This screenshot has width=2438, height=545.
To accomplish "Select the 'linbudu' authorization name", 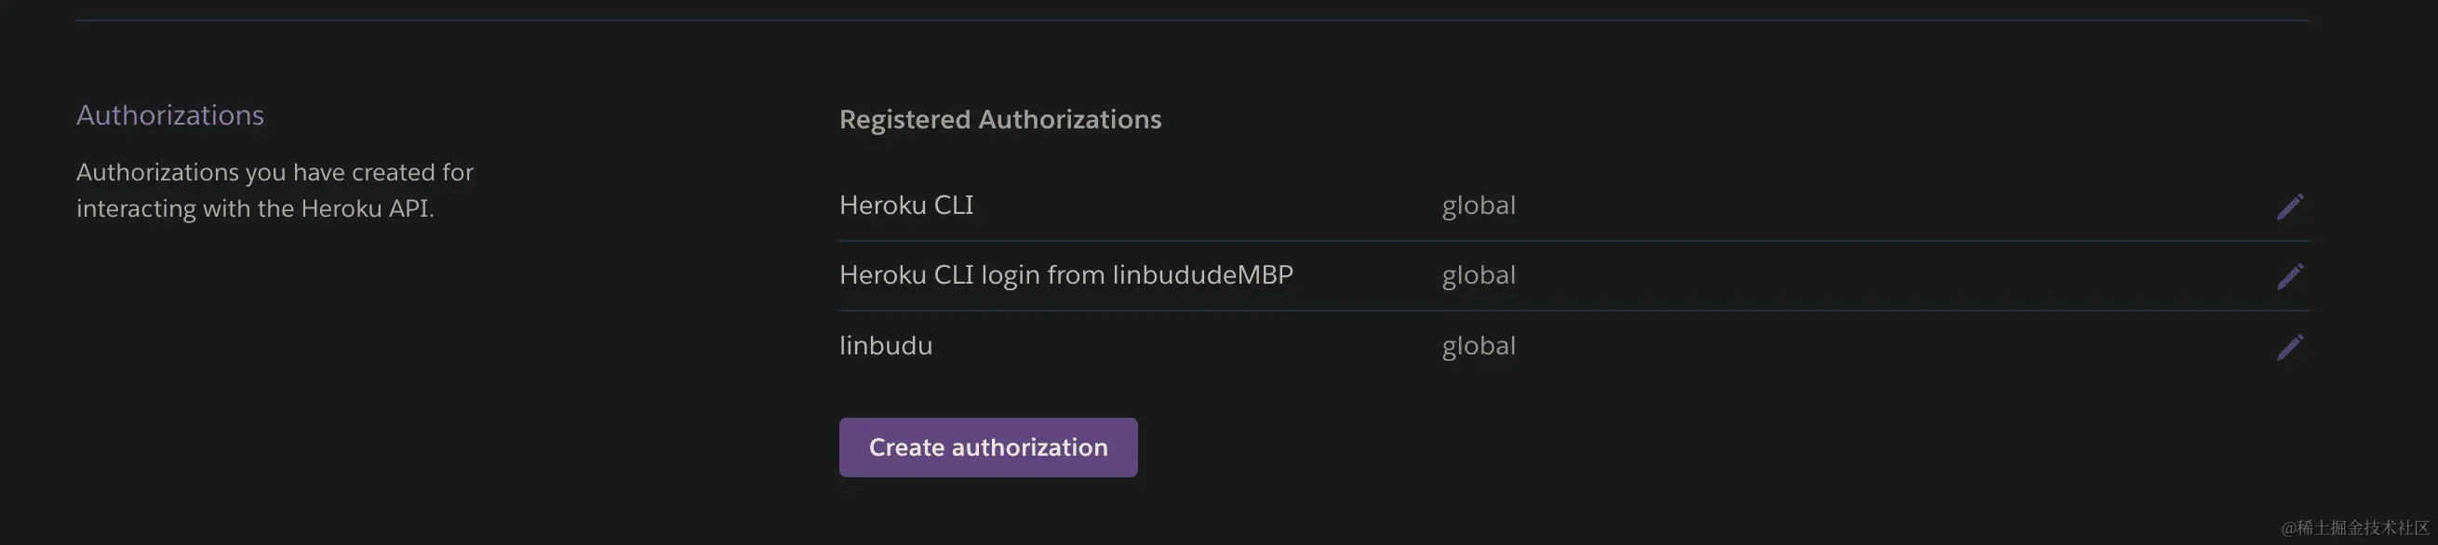I will point(886,345).
